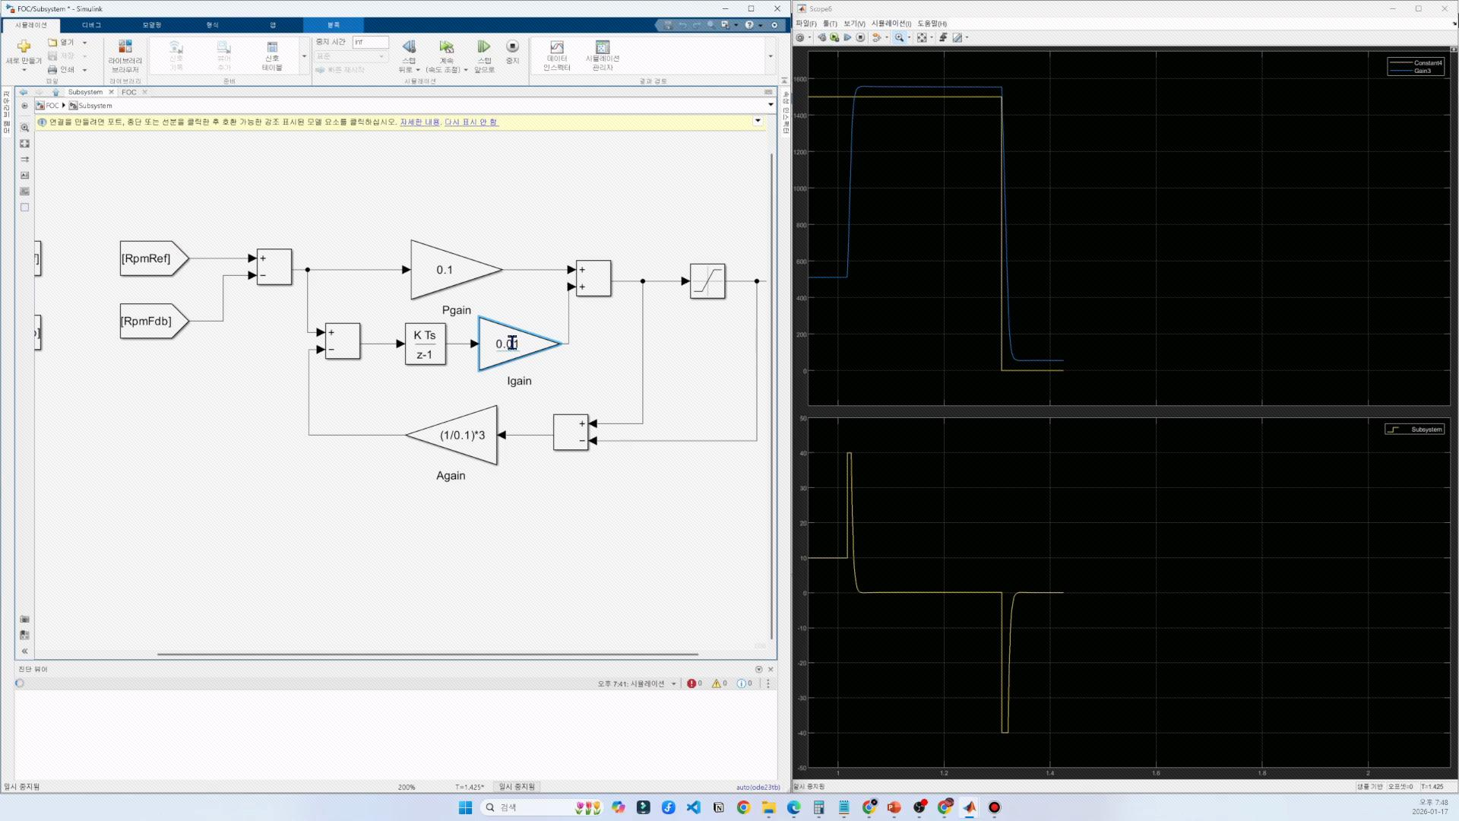
Task: Click the Saturation block in the model
Action: [x=707, y=281]
